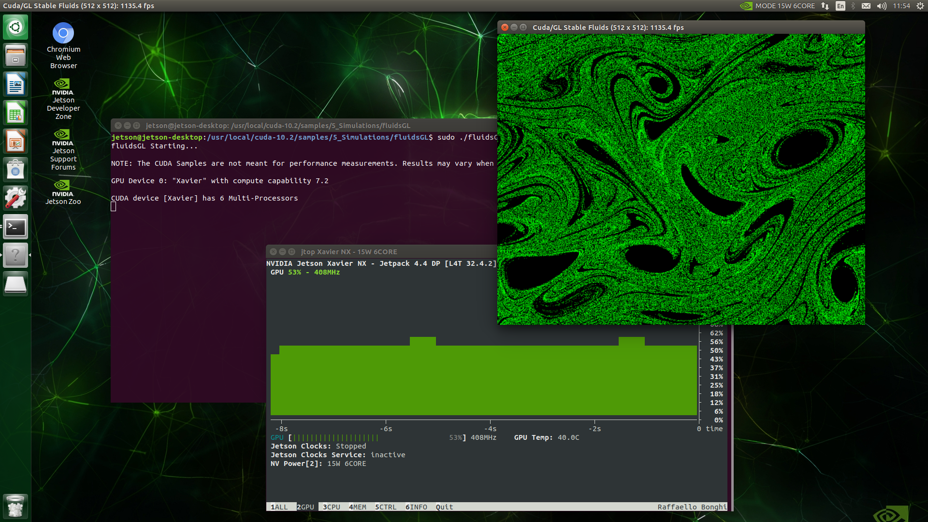
Task: Open Files manager in launcher
Action: (15, 56)
